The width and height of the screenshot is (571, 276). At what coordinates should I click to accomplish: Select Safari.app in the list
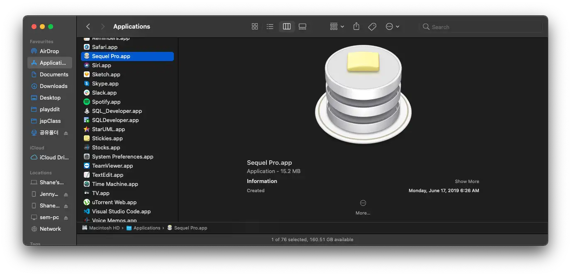pos(127,47)
